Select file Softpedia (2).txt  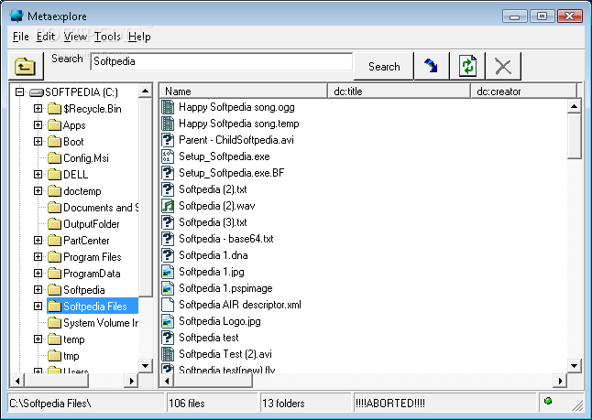coord(213,189)
